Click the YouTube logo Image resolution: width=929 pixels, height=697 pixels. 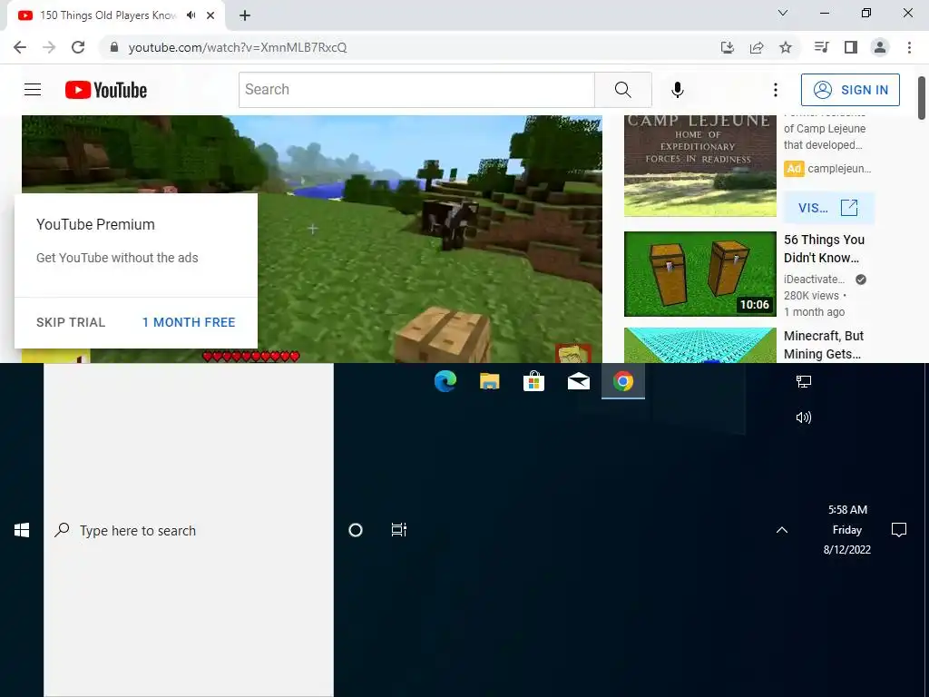(106, 90)
